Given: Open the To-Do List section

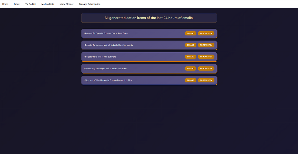Looking at the screenshot, I should [31, 4].
